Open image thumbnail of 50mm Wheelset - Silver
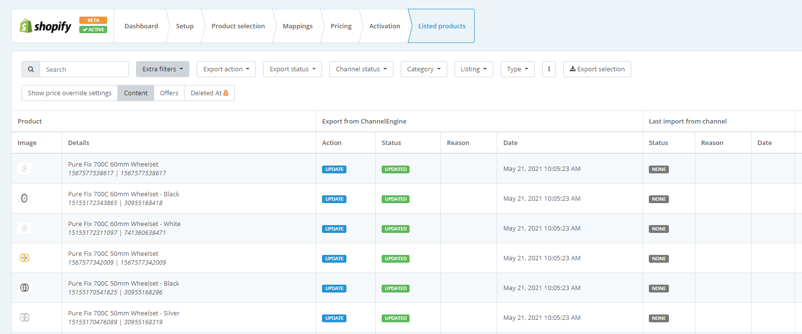Image resolution: width=802 pixels, height=334 pixels. 24,317
